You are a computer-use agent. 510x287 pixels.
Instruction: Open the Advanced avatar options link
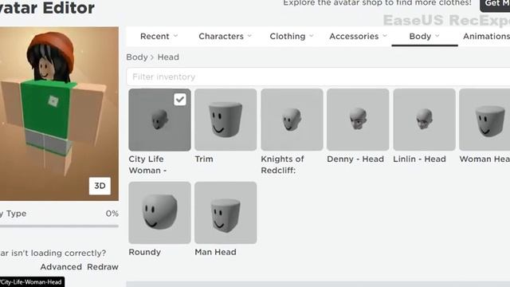[61, 267]
